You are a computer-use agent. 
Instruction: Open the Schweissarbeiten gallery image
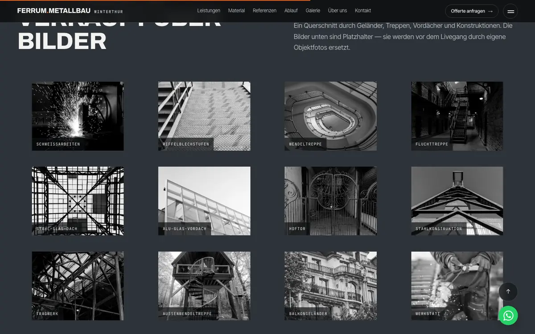coord(78,116)
